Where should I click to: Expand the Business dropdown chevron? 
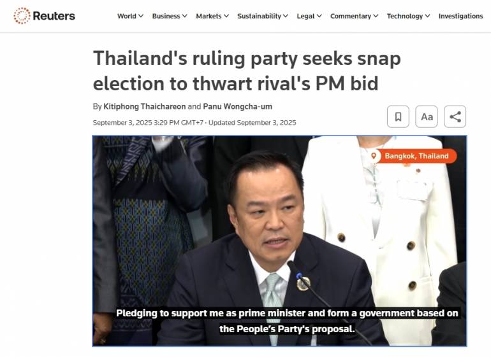(185, 16)
